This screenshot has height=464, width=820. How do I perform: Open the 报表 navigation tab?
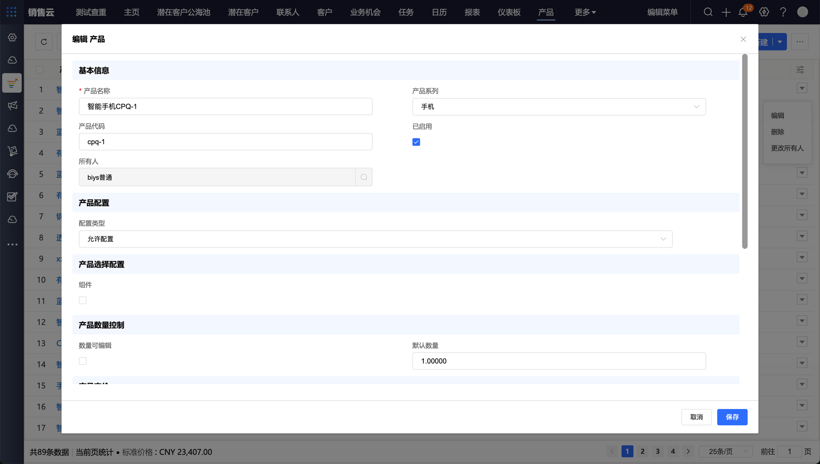[x=472, y=12]
